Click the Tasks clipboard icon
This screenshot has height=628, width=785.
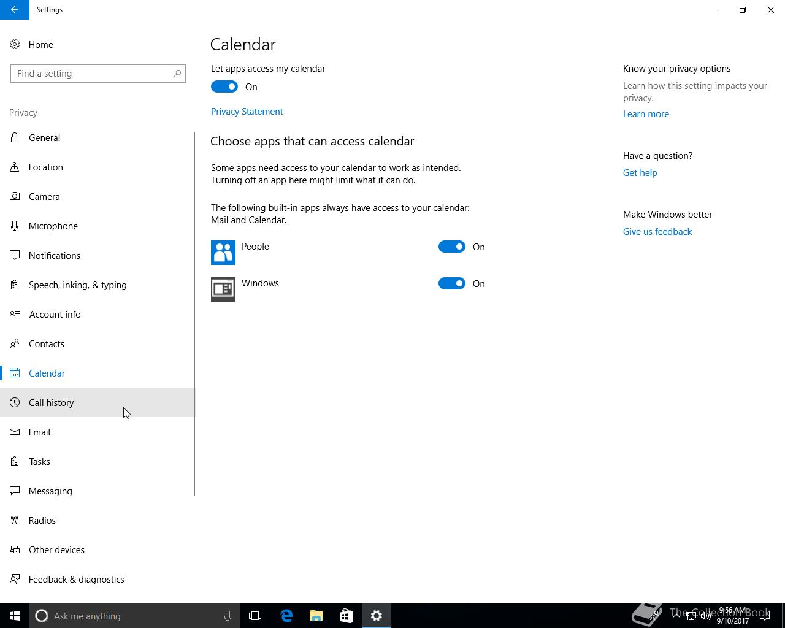(15, 461)
